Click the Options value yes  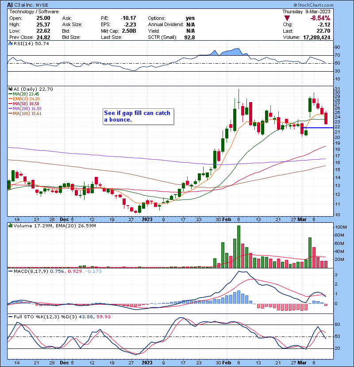click(190, 18)
